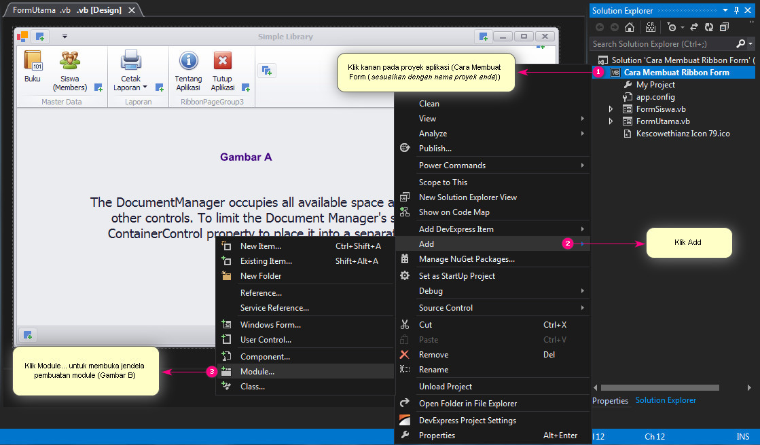Open quick access toolbar customize dropdown
Viewport: 760px width, 445px height.
click(x=65, y=37)
